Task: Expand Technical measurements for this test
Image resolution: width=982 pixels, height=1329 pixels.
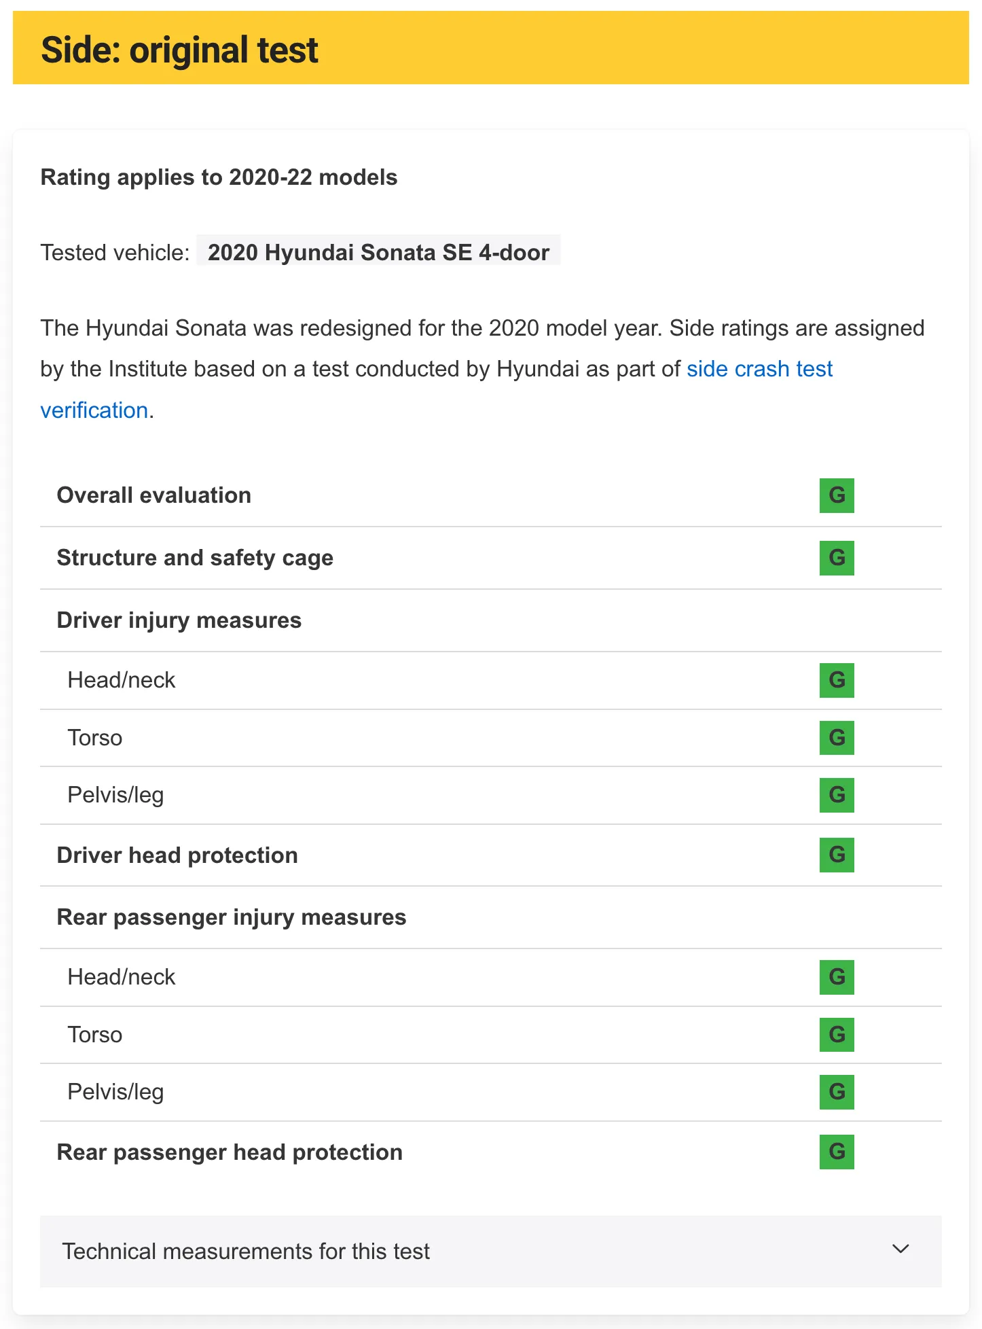Action: tap(490, 1251)
